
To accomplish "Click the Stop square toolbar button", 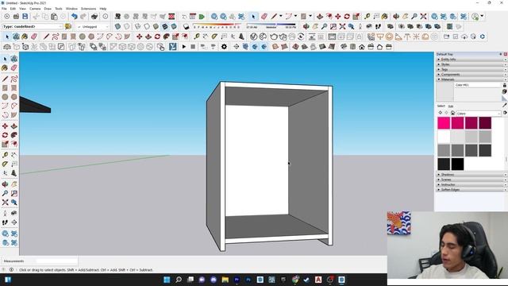I will 193,47.
